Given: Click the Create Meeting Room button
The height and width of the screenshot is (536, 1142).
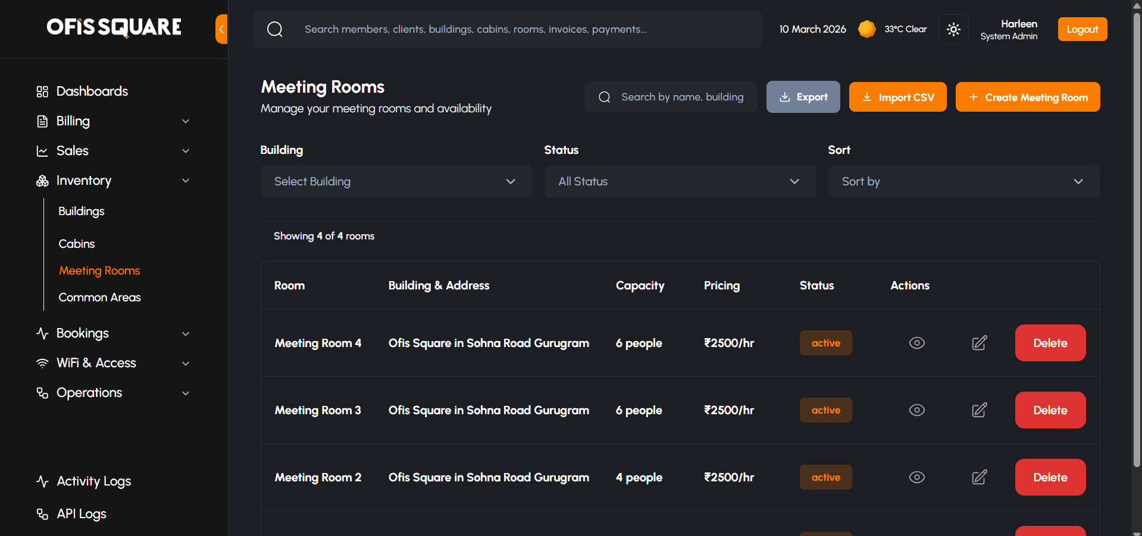Looking at the screenshot, I should pyautogui.click(x=1027, y=97).
